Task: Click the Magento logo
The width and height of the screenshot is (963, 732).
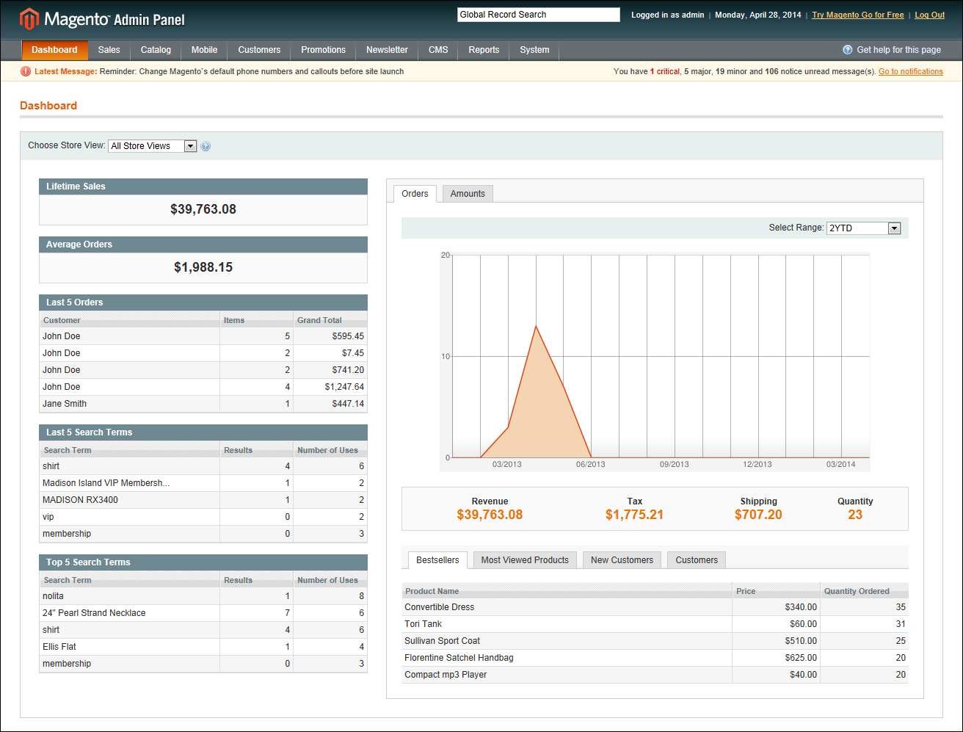Action: point(29,15)
